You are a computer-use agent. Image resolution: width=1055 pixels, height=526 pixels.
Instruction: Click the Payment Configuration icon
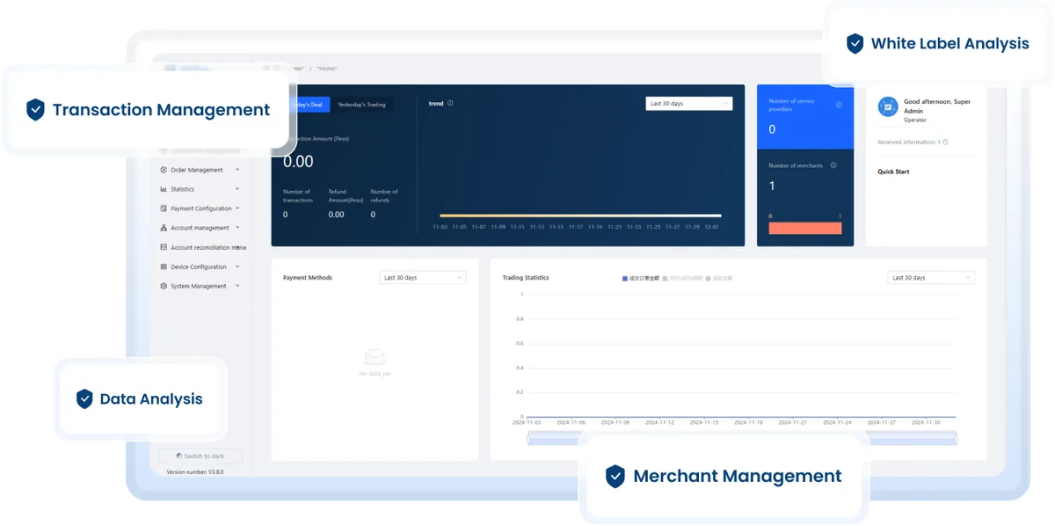(x=164, y=208)
